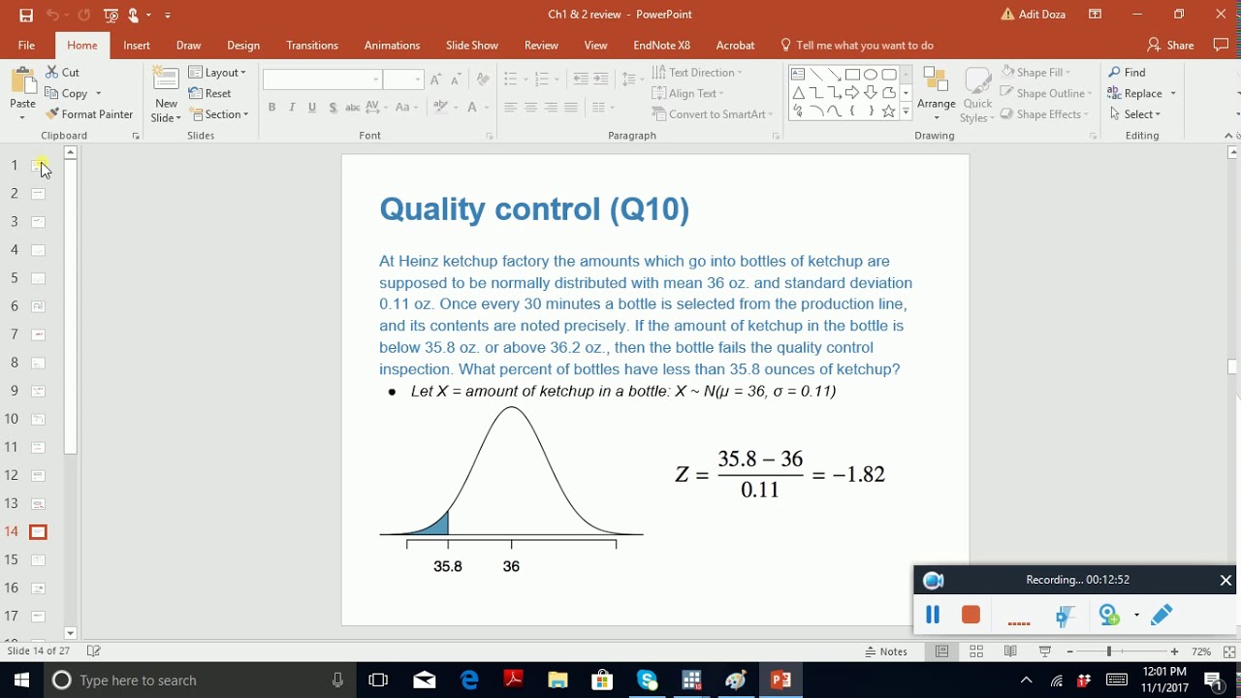Open the Section dropdown
Image resolution: width=1241 pixels, height=698 pixels.
tap(219, 114)
